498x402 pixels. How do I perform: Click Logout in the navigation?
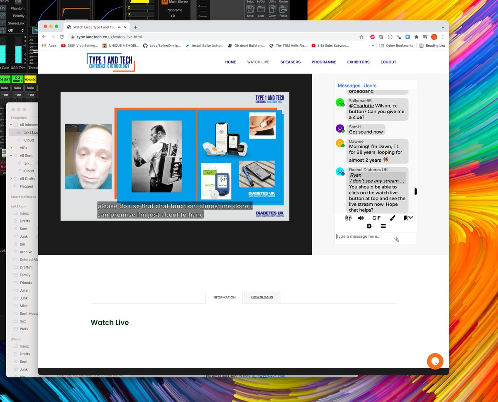coord(388,62)
